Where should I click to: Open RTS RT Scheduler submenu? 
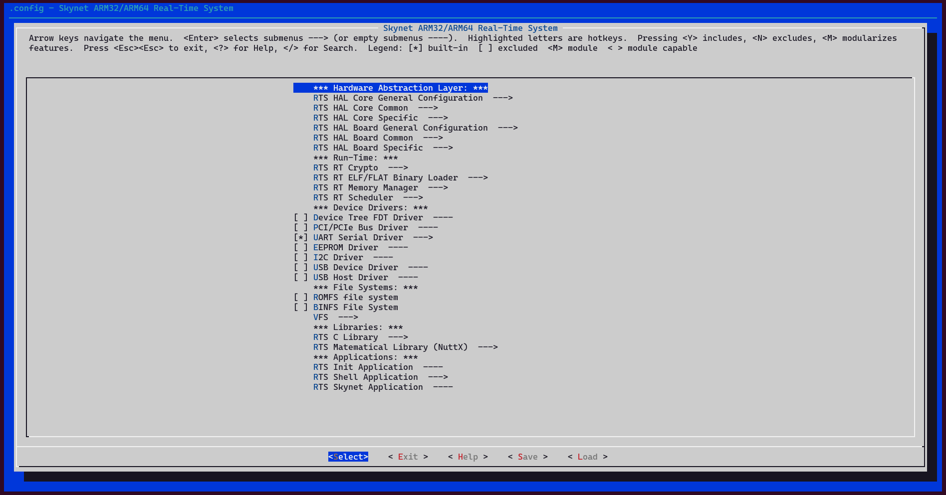pos(368,198)
